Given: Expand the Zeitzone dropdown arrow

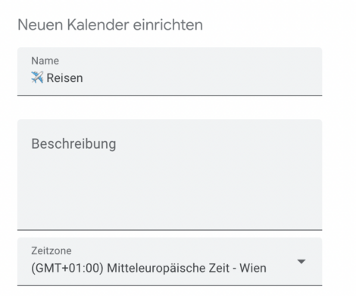Looking at the screenshot, I should tap(301, 261).
